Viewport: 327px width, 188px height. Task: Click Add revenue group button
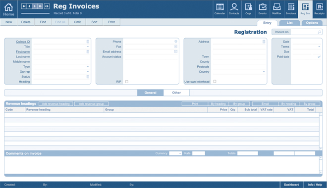91,104
